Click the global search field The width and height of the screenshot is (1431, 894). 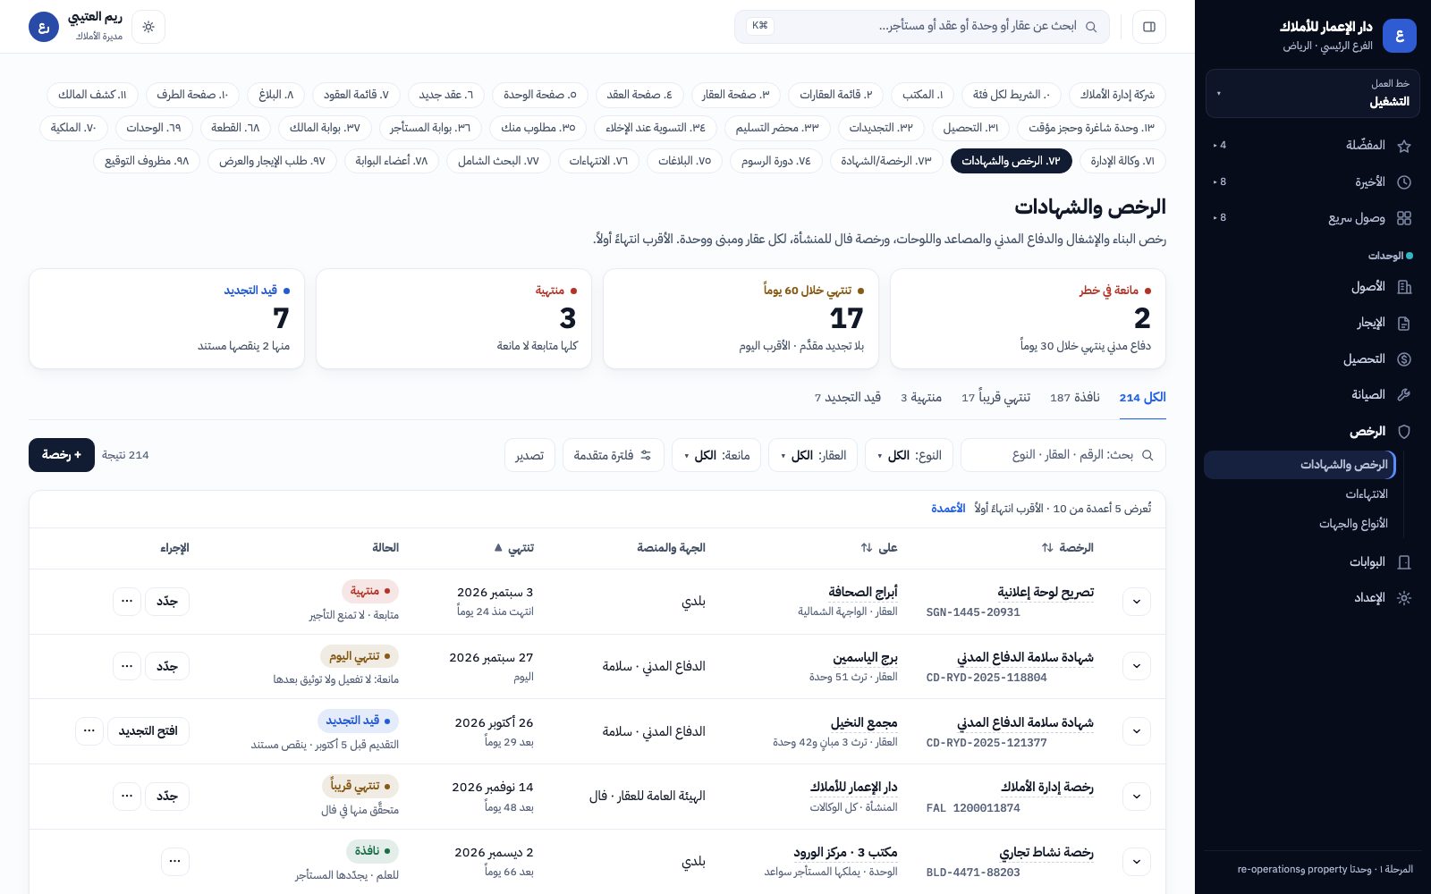pos(922,27)
